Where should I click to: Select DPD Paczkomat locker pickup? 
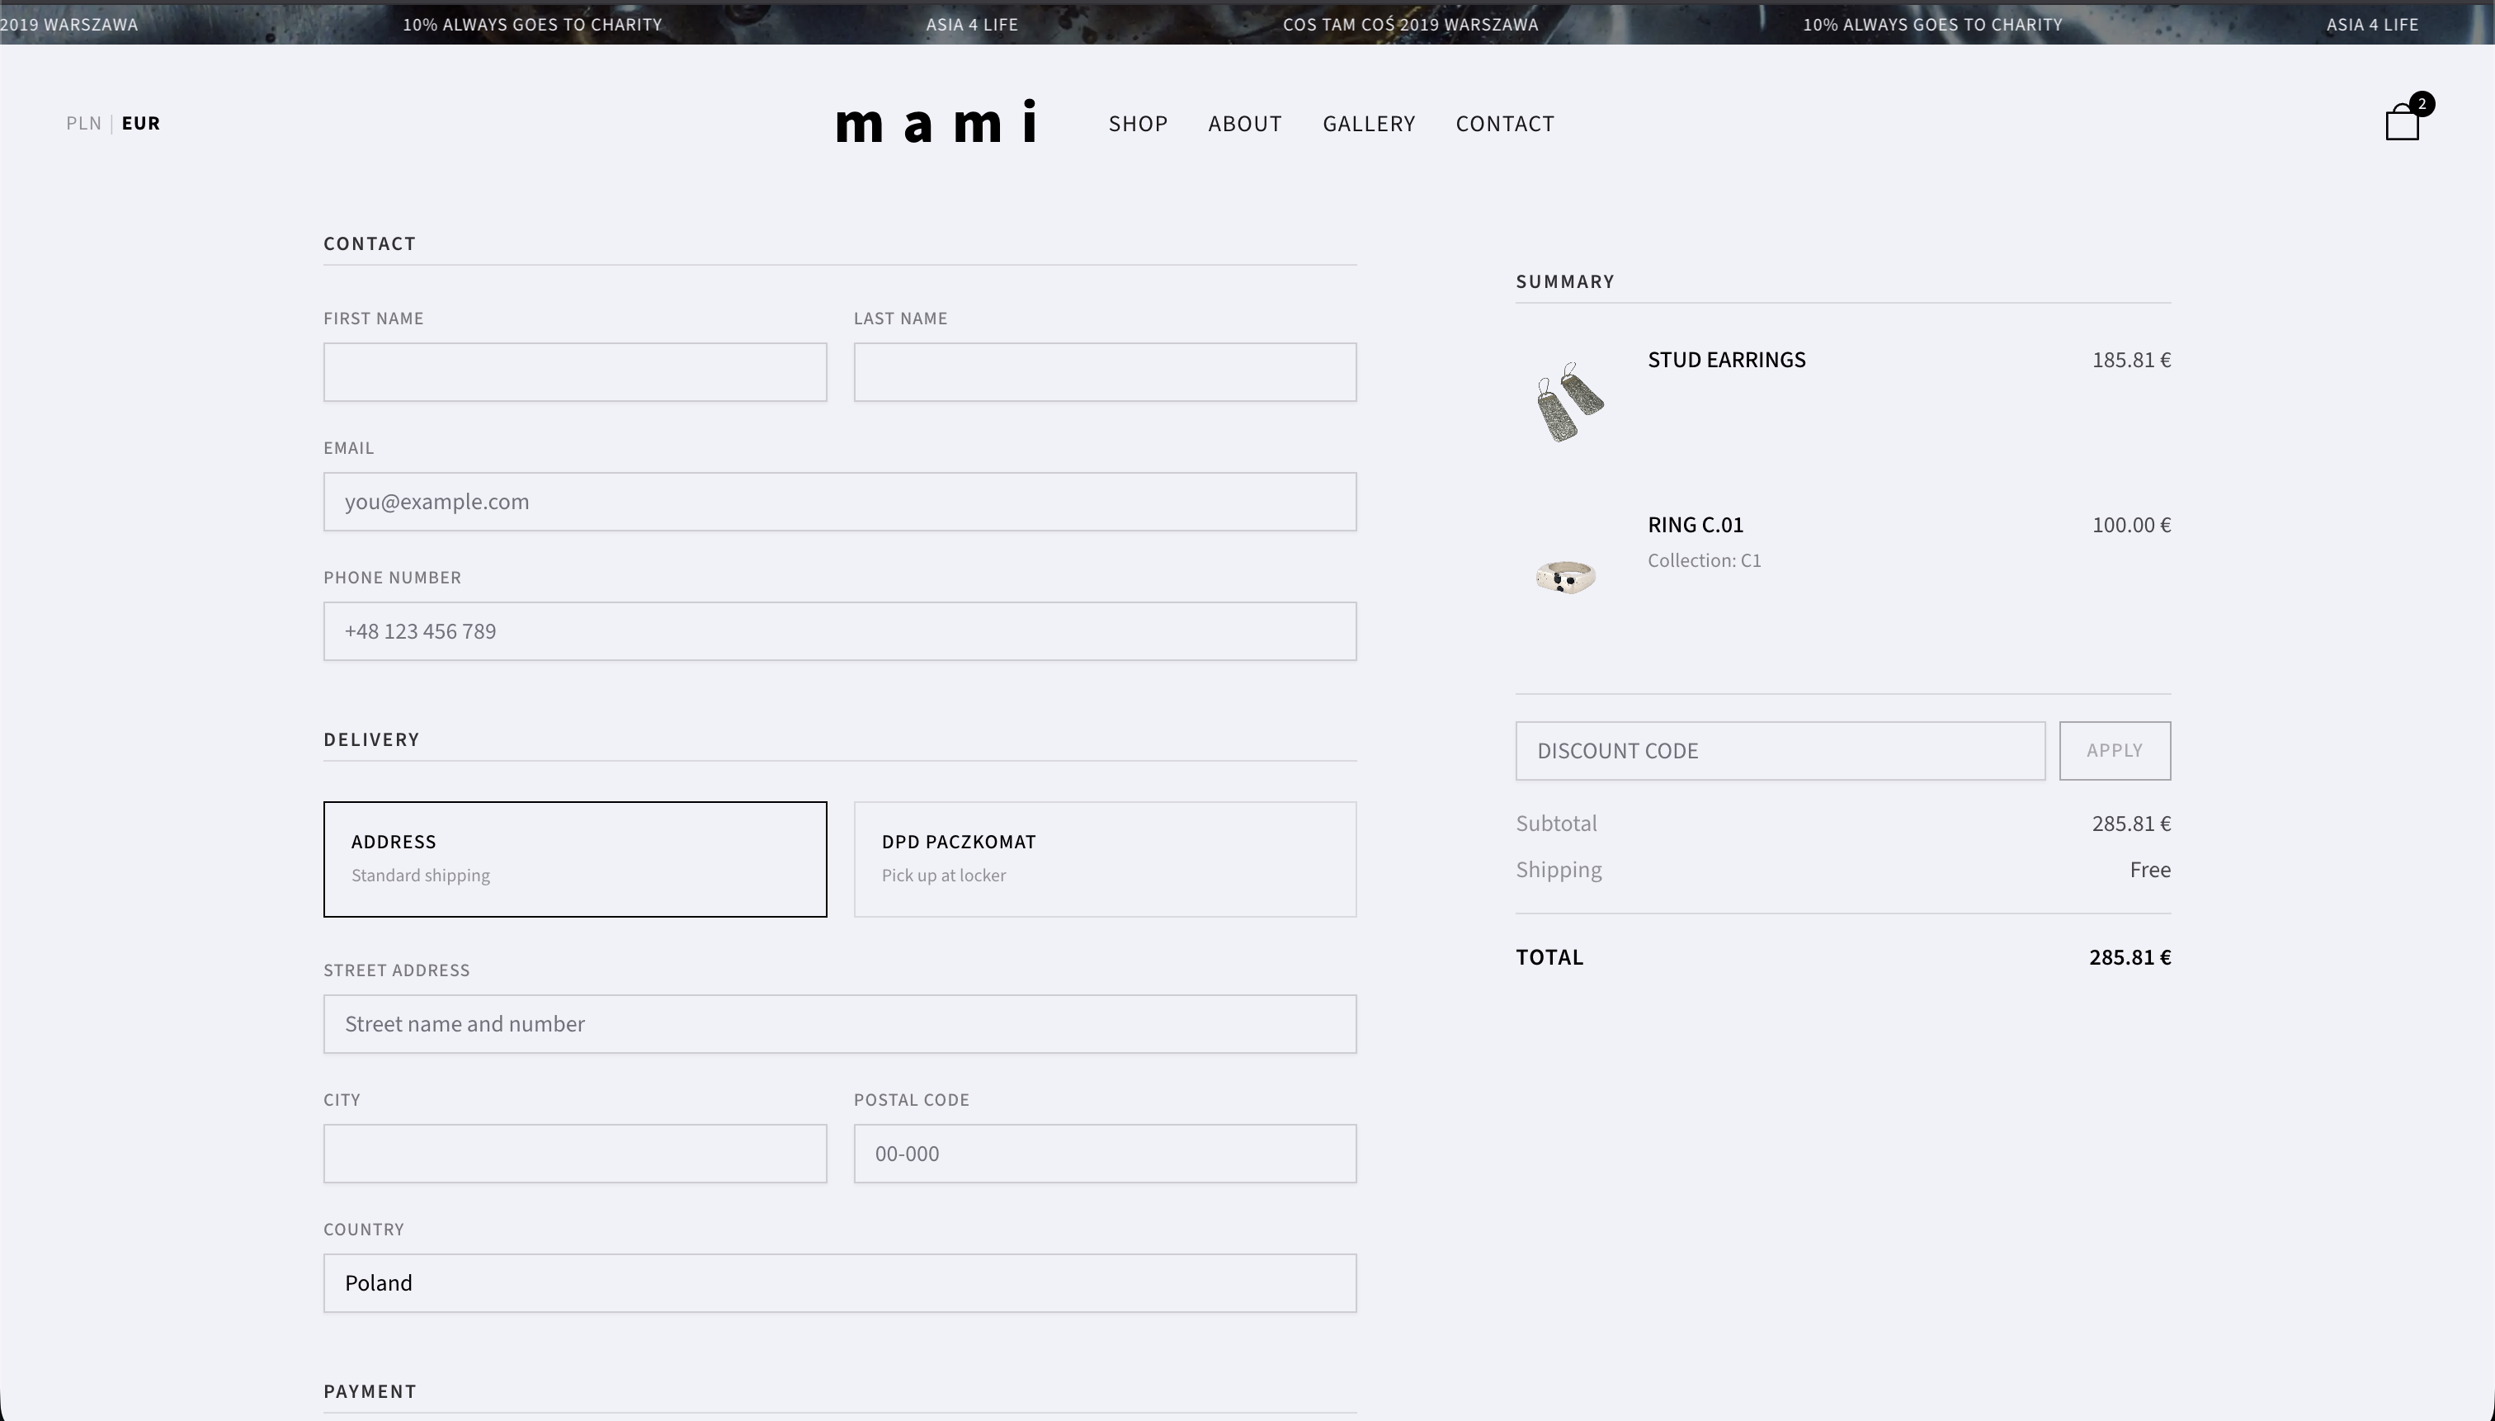(x=1104, y=858)
